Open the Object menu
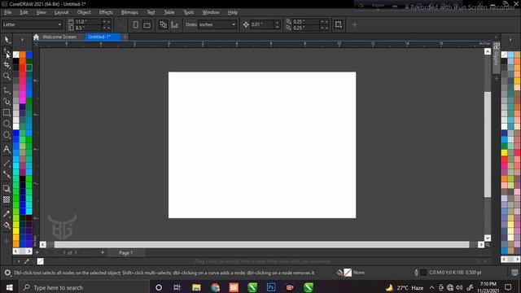This screenshot has height=293, width=521. pyautogui.click(x=84, y=12)
